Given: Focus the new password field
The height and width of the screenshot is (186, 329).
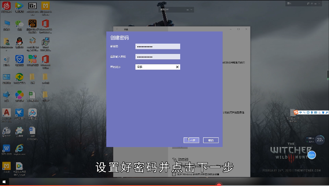Looking at the screenshot, I should pos(158,46).
